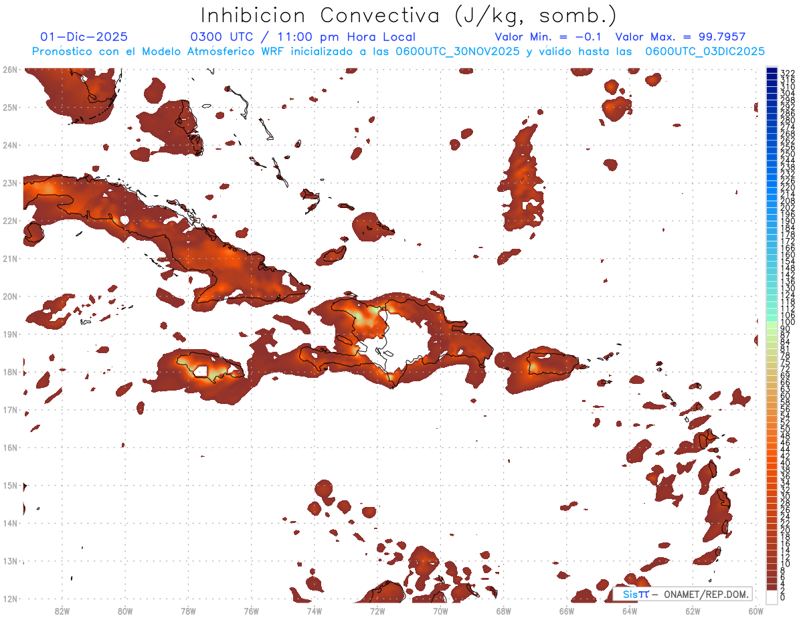
Task: Click the 82W longitude label
Action: (x=62, y=611)
